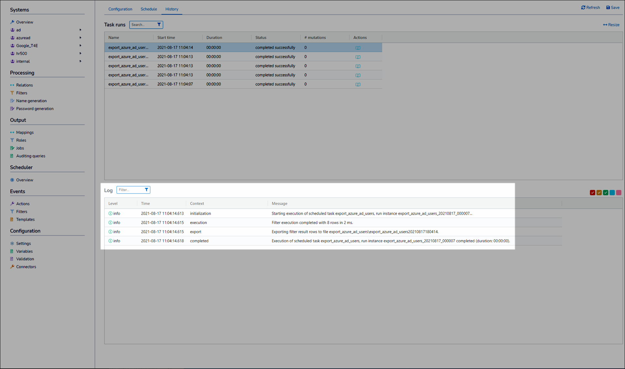The image size is (625, 369).
Task: Click the Save disk icon
Action: (x=608, y=7)
